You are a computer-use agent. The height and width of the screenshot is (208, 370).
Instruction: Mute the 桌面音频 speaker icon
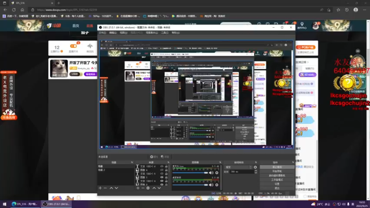tap(211, 185)
